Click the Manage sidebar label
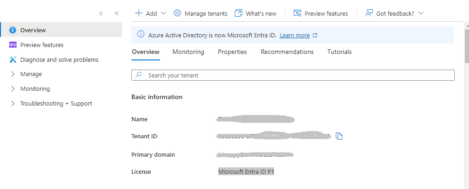This screenshot has height=189, width=469. pyautogui.click(x=31, y=74)
